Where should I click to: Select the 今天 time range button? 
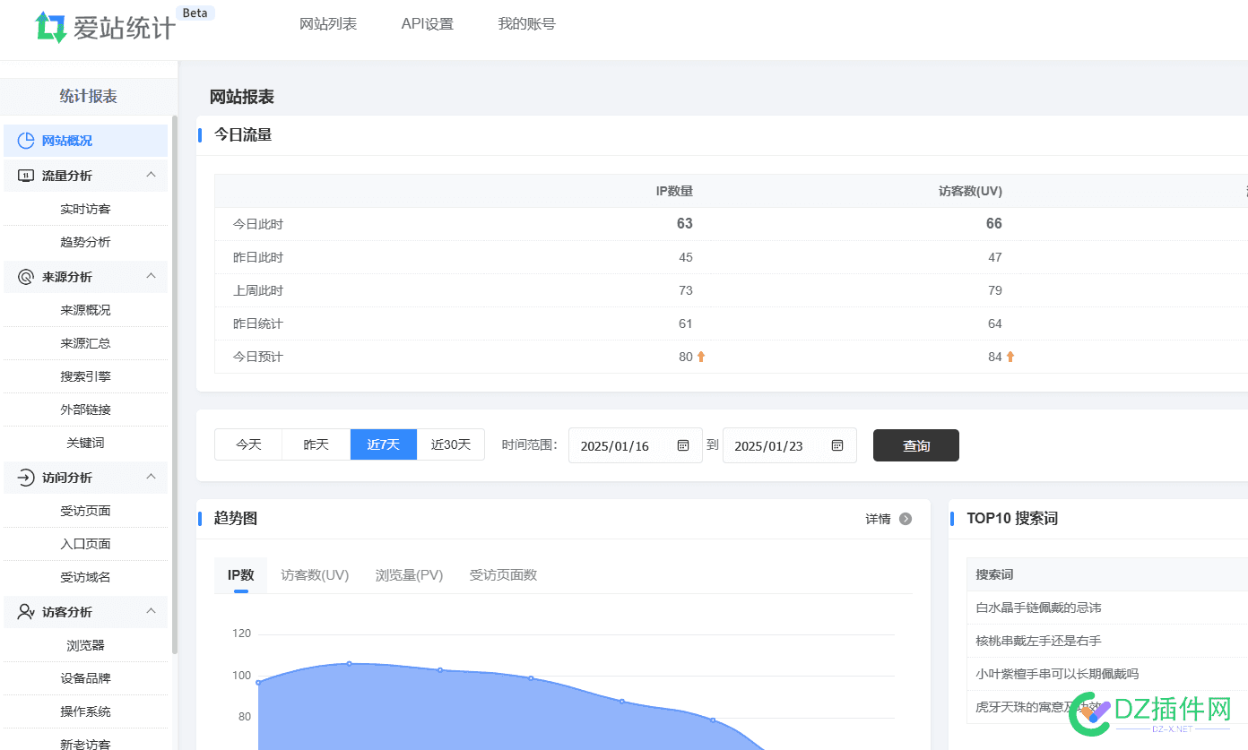[x=248, y=444]
